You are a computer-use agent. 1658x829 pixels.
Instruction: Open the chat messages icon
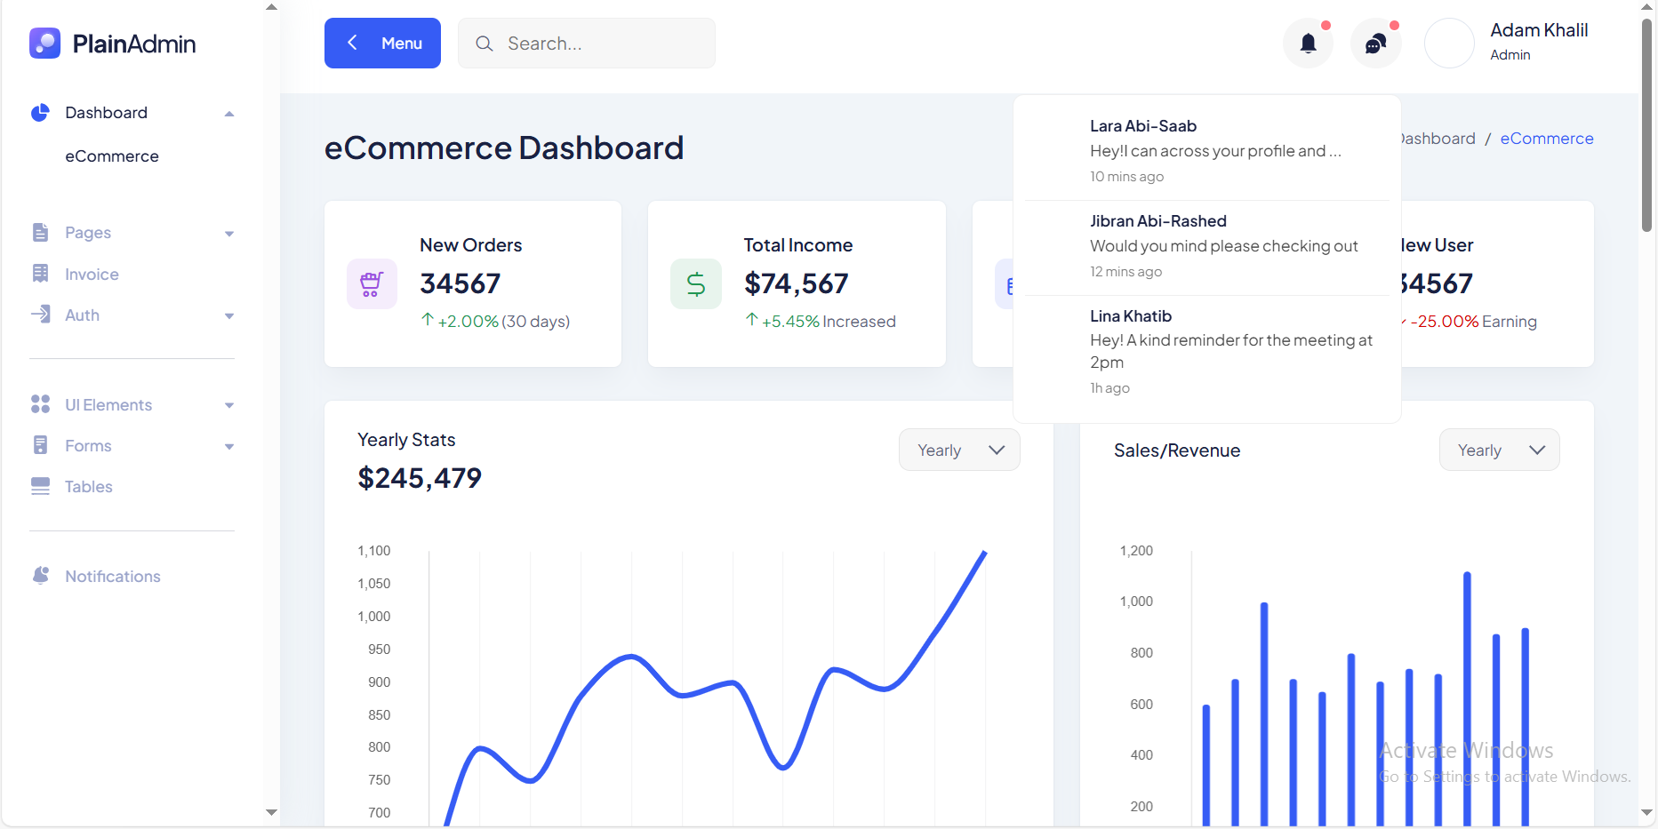[x=1375, y=44]
